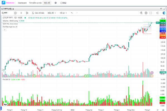Click the purple D marker near Tháng 9

click(x=5, y=76)
